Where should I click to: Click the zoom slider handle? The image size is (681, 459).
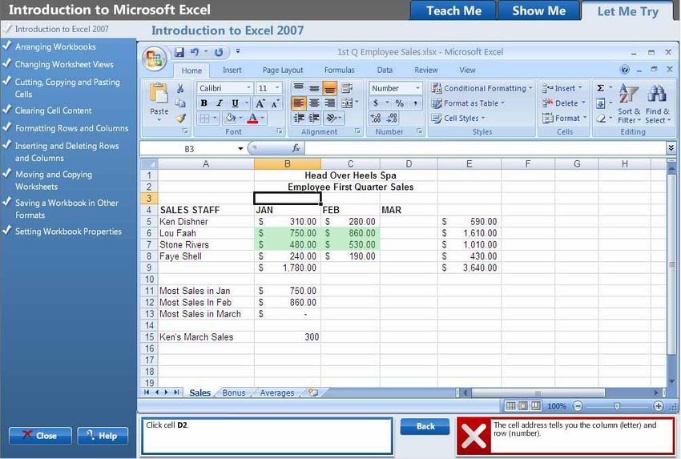[x=617, y=406]
